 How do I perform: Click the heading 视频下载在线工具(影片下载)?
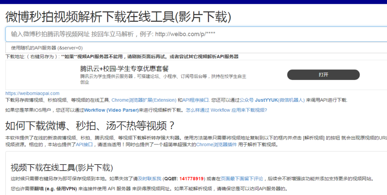click(62, 167)
